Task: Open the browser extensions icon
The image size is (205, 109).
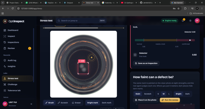Action: pyautogui.click(x=185, y=8)
